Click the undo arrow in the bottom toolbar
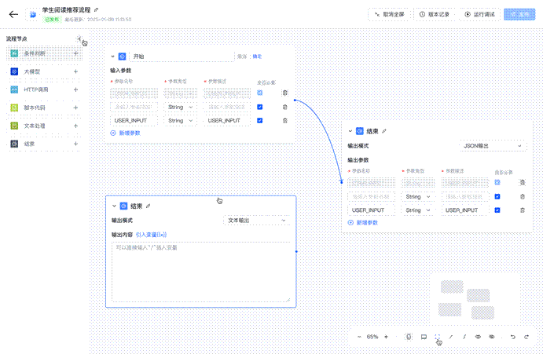Viewport: 543px width, 354px height. click(513, 336)
